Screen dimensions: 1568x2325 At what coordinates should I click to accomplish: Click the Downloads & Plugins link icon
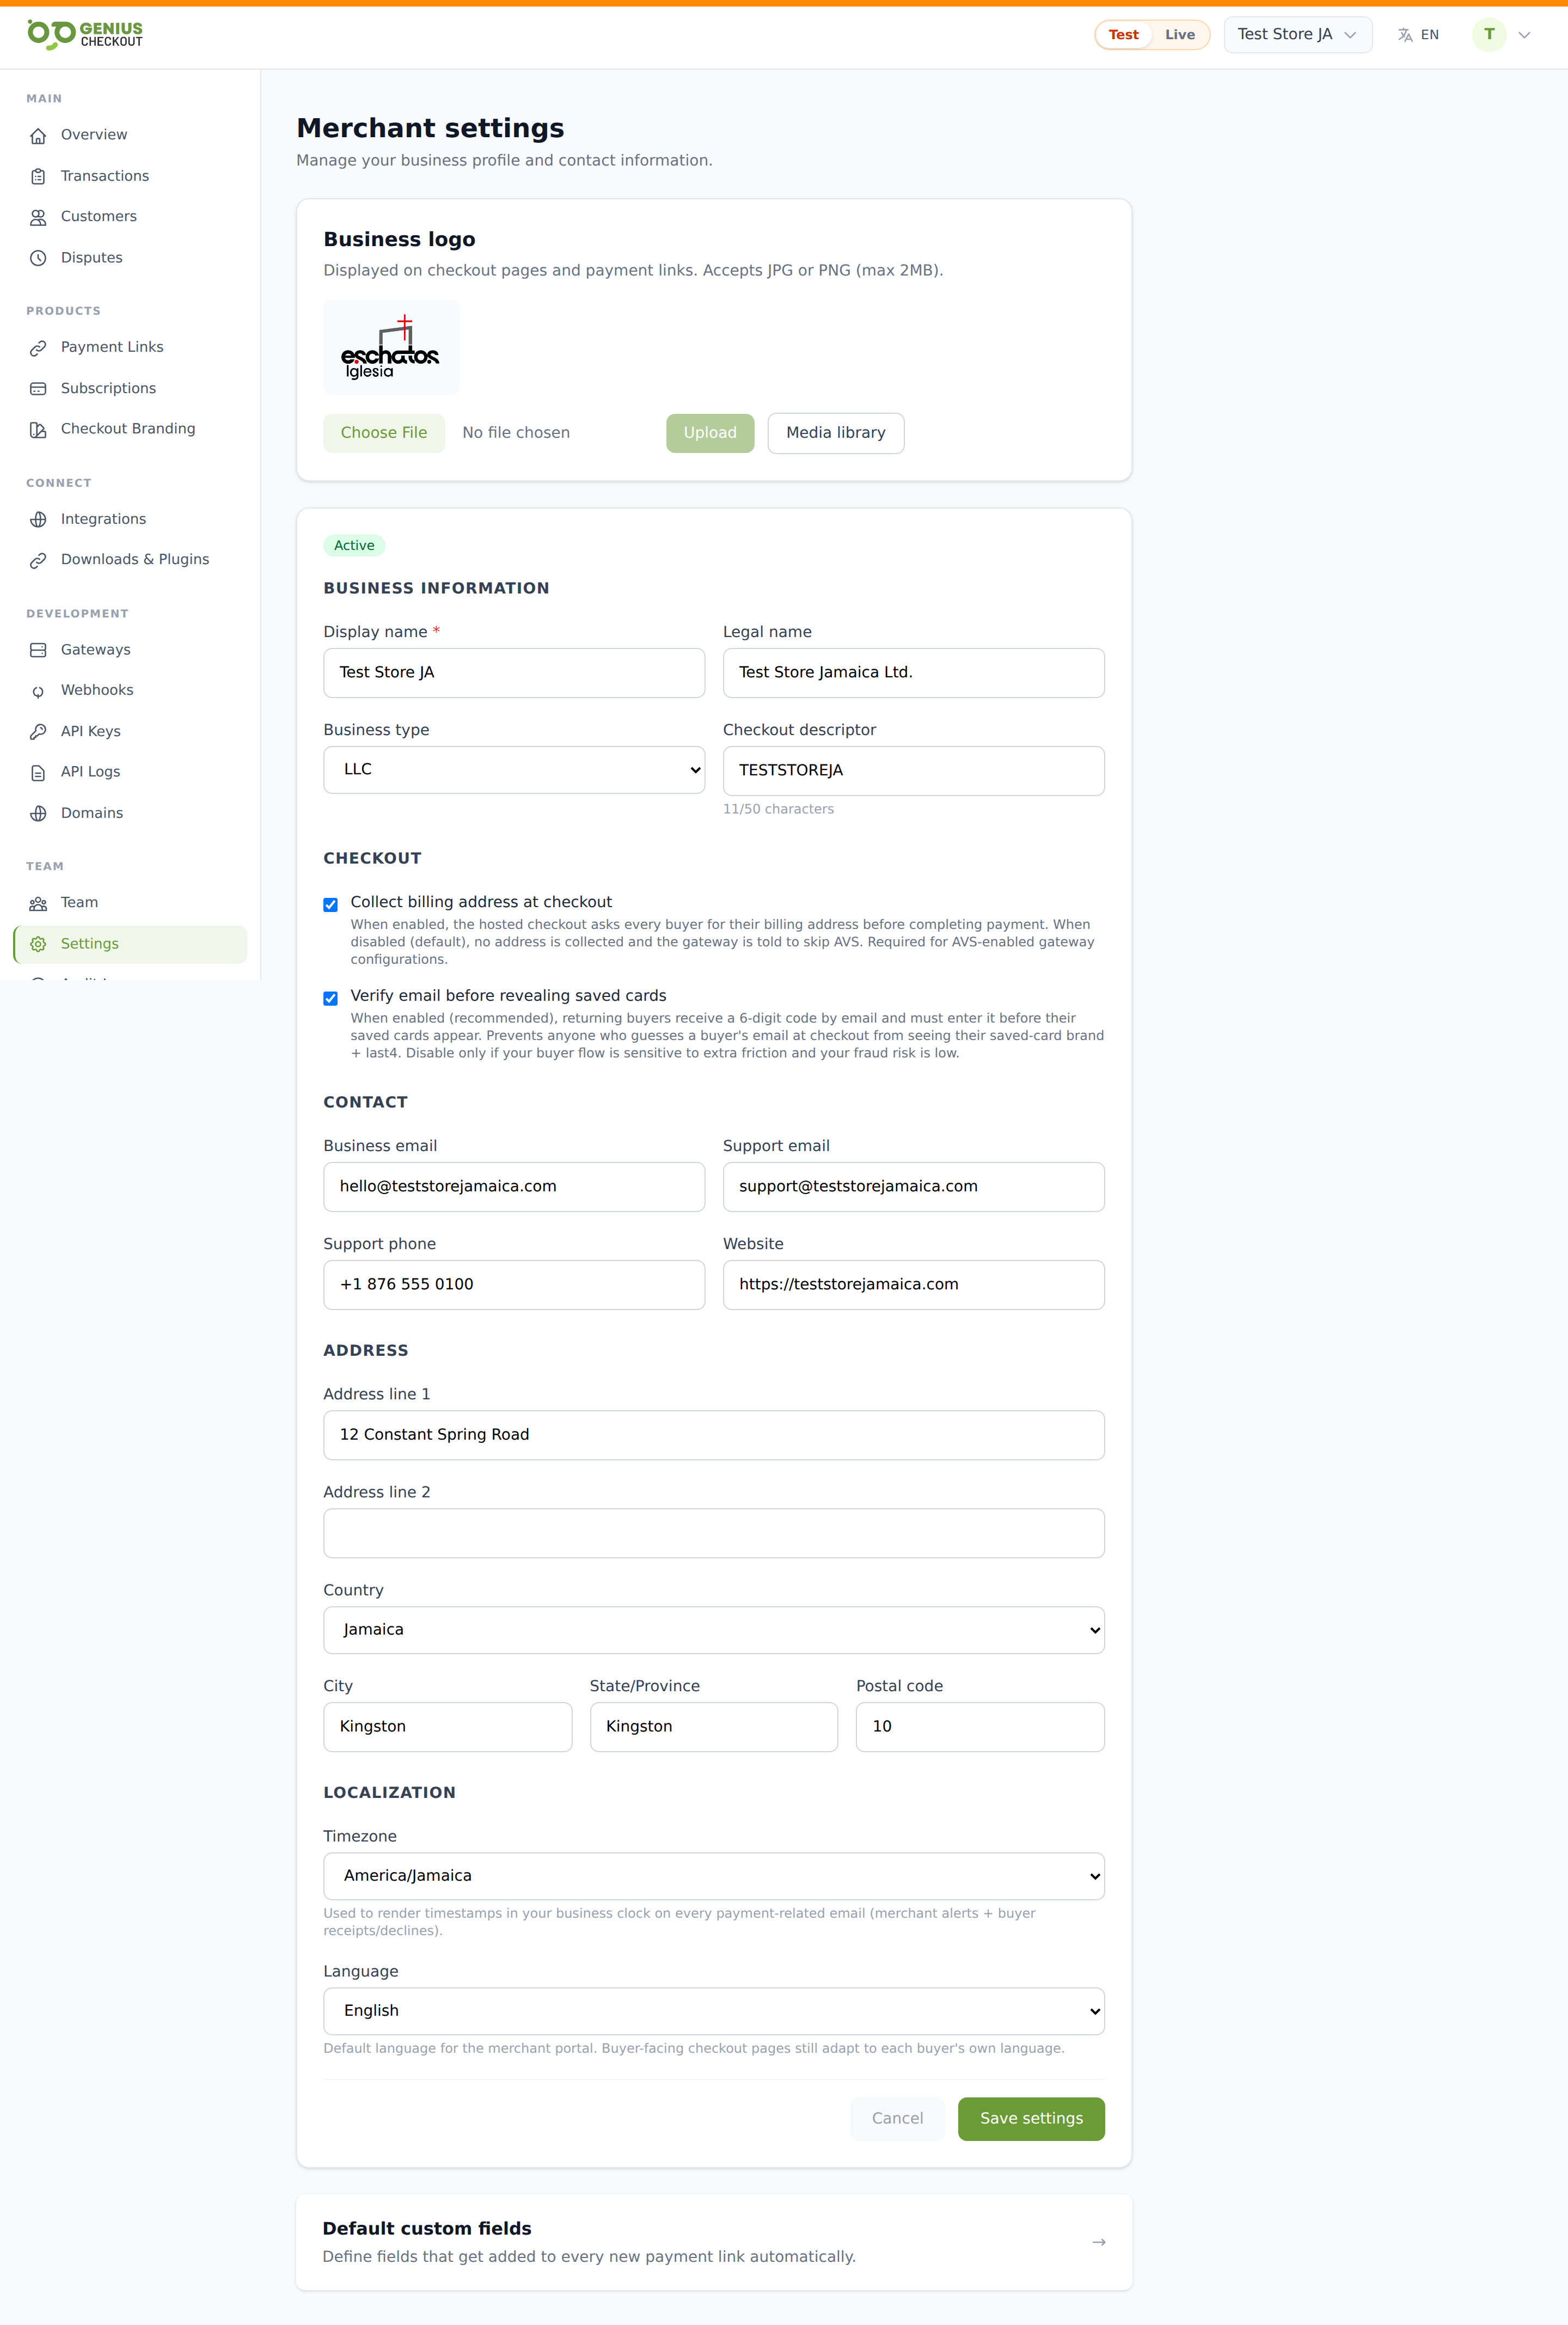[x=38, y=560]
